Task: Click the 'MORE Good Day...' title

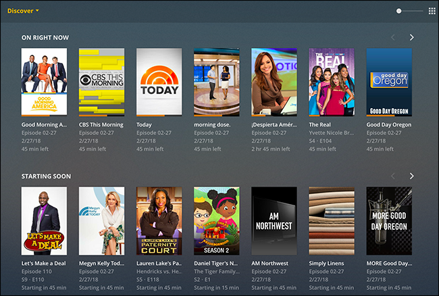Action: pos(389,264)
